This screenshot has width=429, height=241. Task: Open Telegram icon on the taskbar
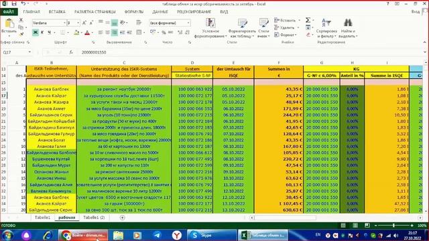157,235
